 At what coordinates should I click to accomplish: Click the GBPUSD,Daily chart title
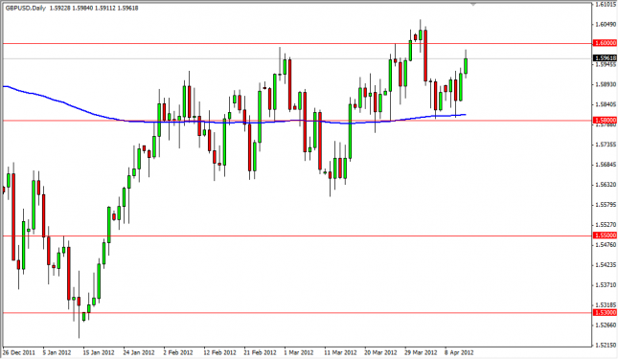coord(25,8)
